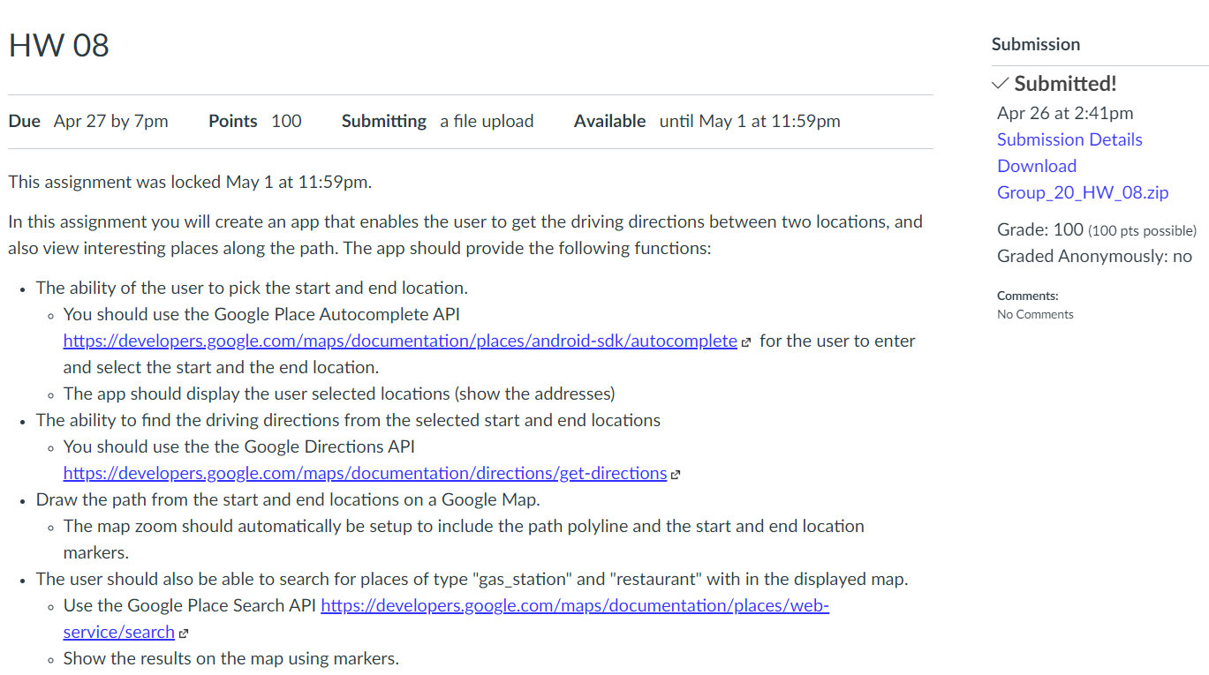Click the Due Apr 27 by 7pm field
Viewport: 1209px width, 675px height.
tap(88, 121)
